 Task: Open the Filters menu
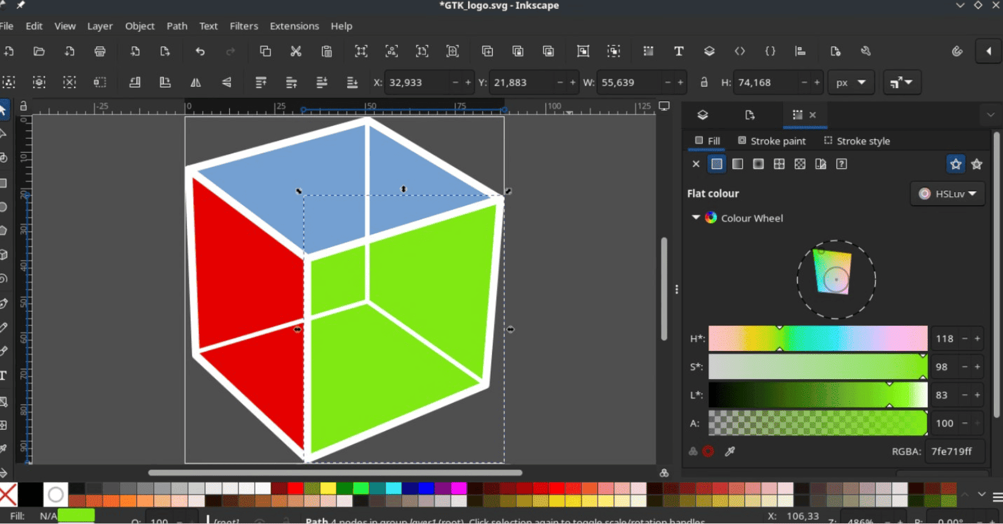point(243,26)
